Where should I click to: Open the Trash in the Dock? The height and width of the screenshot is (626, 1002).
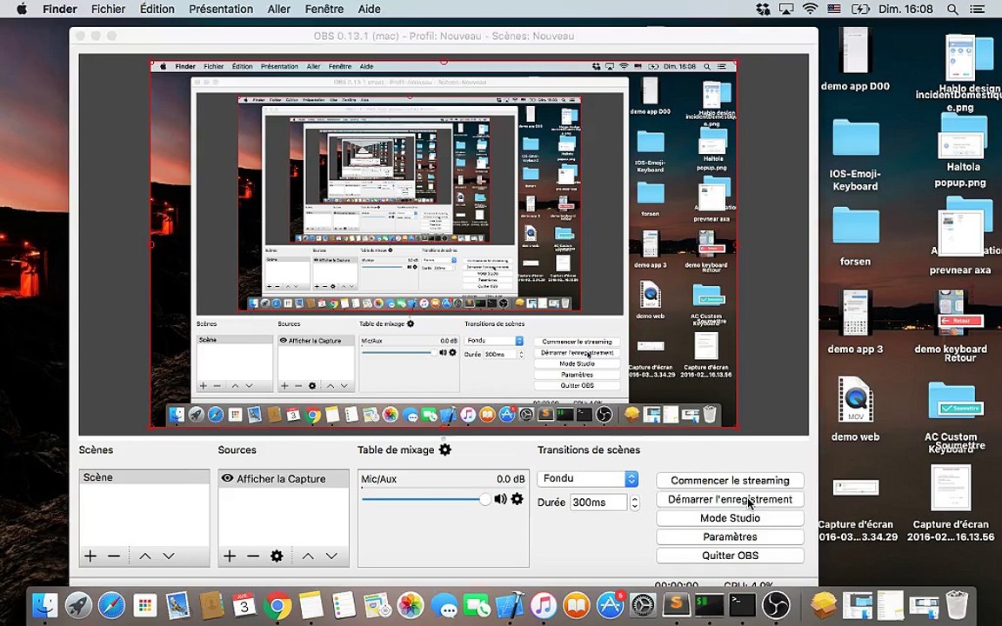click(x=957, y=605)
